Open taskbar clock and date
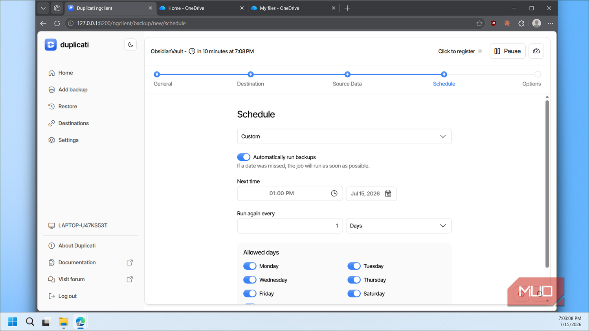 tap(570, 322)
